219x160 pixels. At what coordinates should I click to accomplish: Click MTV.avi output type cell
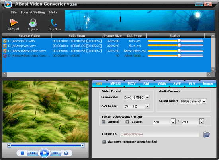coord(135,41)
